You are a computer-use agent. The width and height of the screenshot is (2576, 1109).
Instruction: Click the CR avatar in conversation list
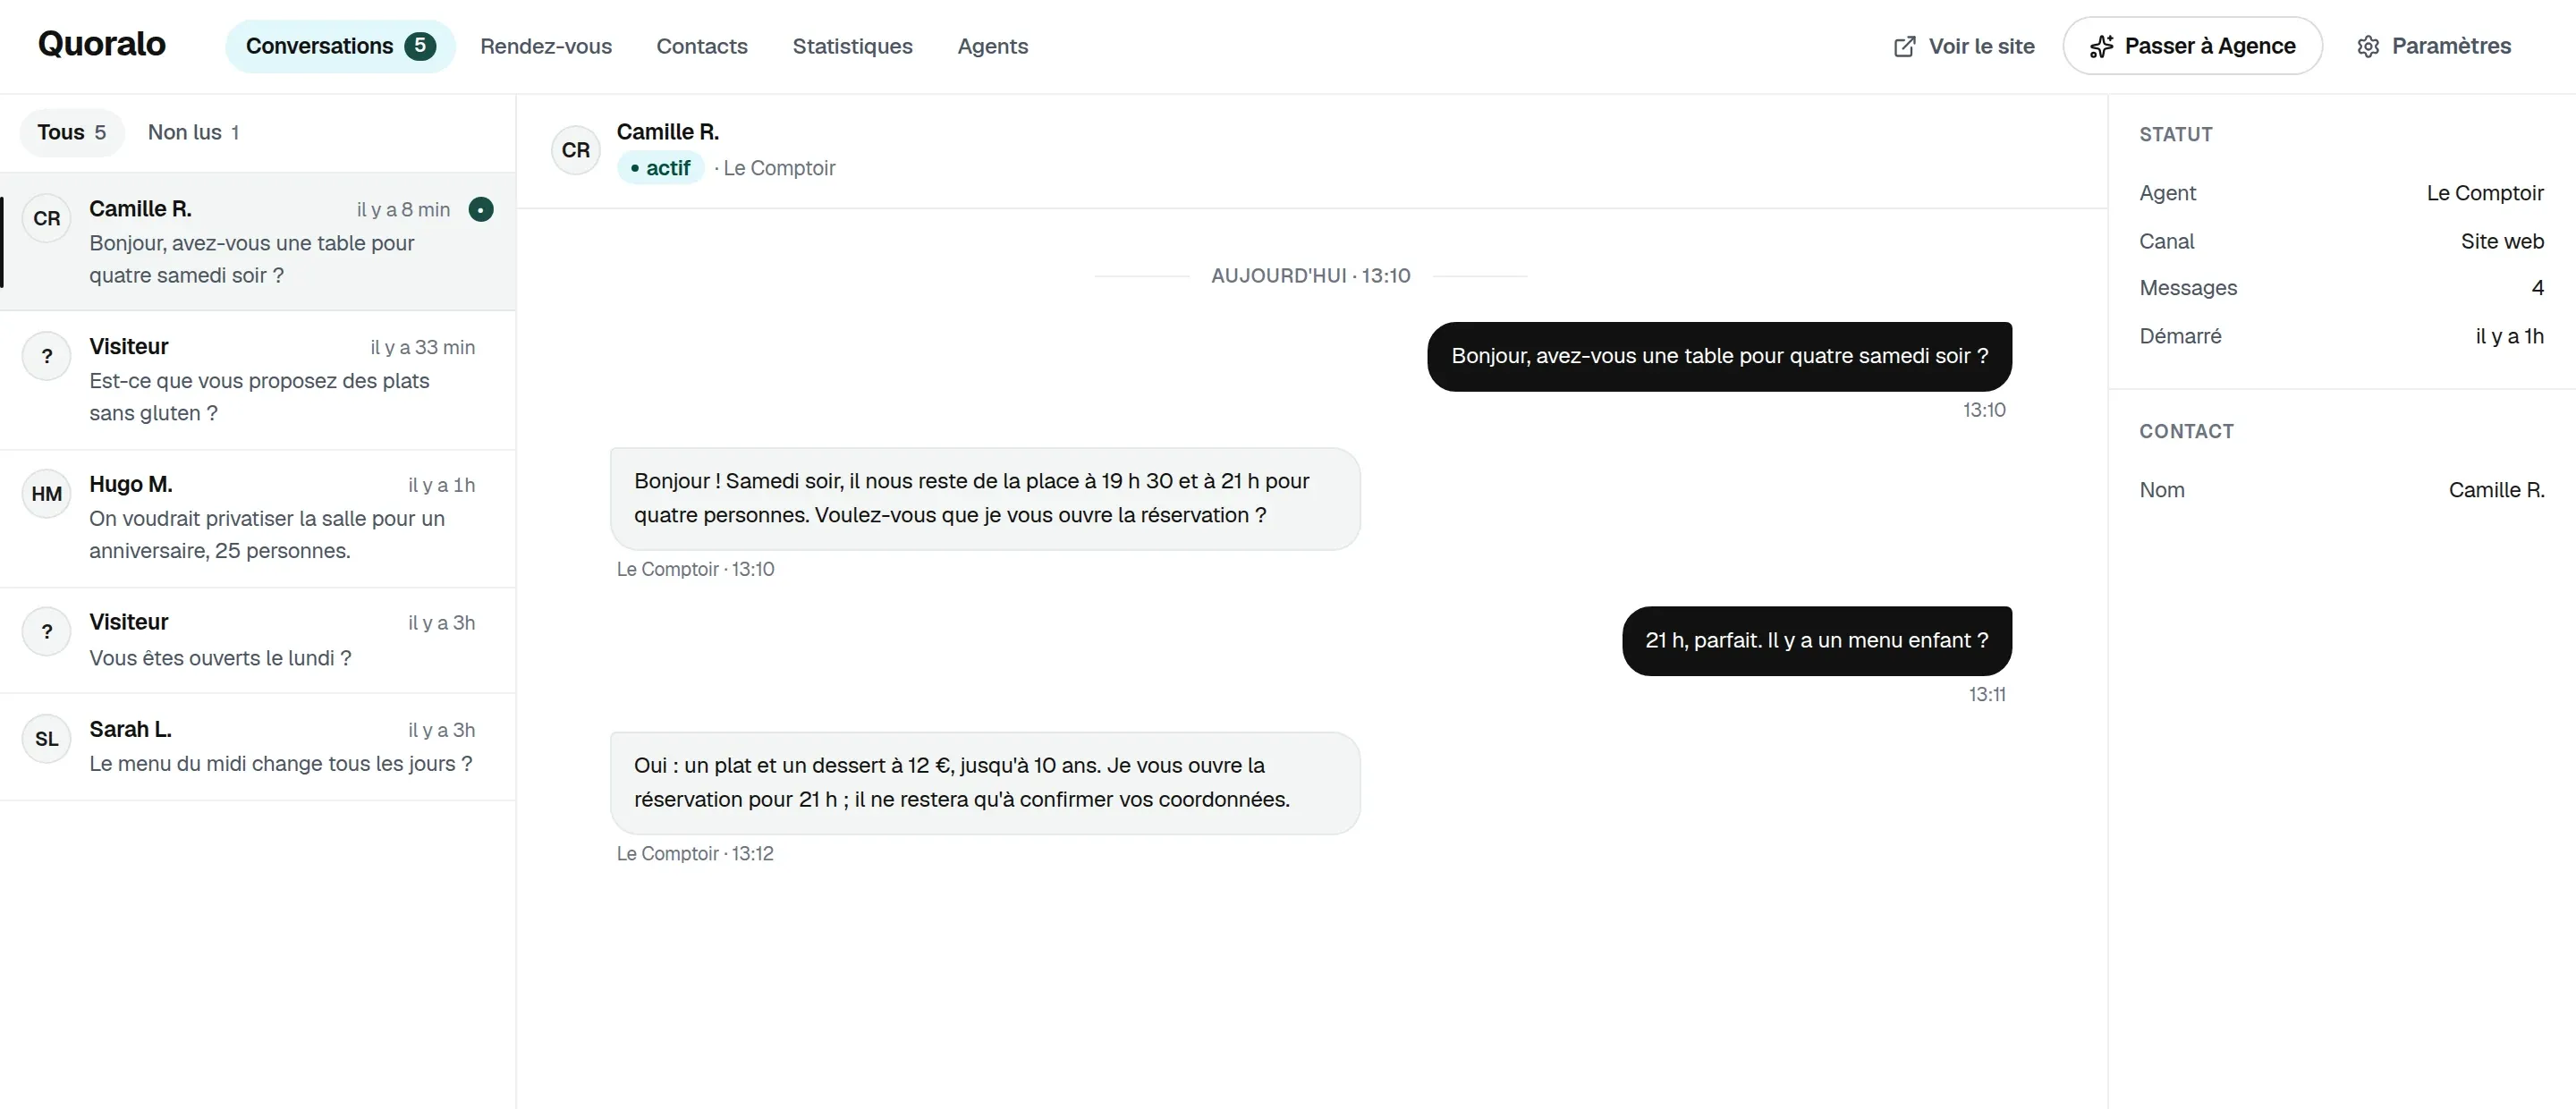click(47, 219)
